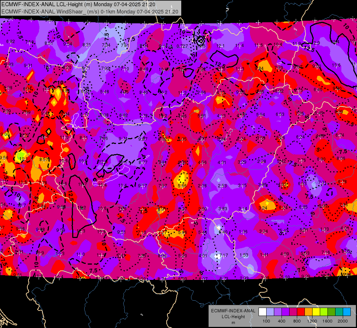Click the grid value '8.06'
Viewport: 357px width, 328px height.
point(341,159)
